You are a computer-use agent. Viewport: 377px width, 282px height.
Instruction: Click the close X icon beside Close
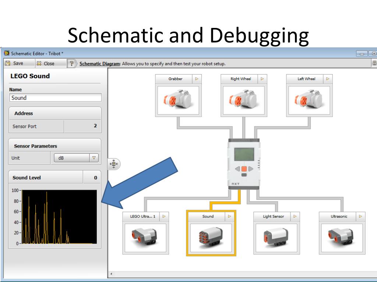click(39, 63)
